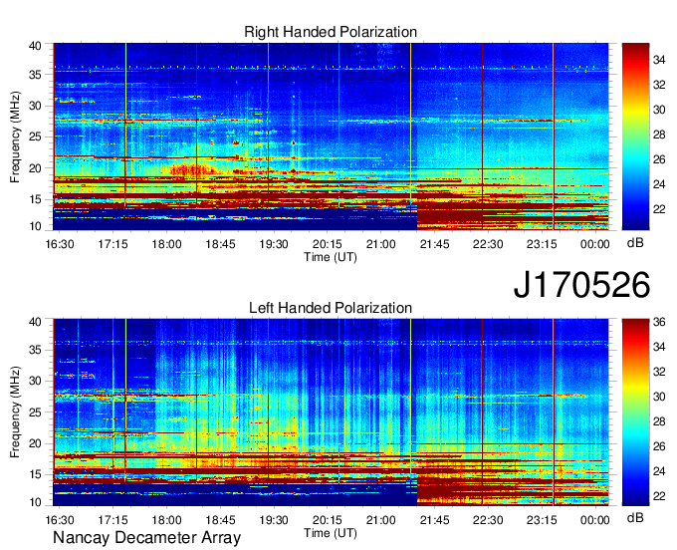Click the Left Handed Polarization spectrogram

[331, 412]
